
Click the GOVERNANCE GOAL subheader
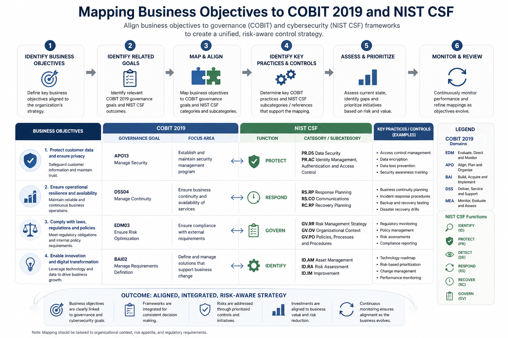(139, 138)
